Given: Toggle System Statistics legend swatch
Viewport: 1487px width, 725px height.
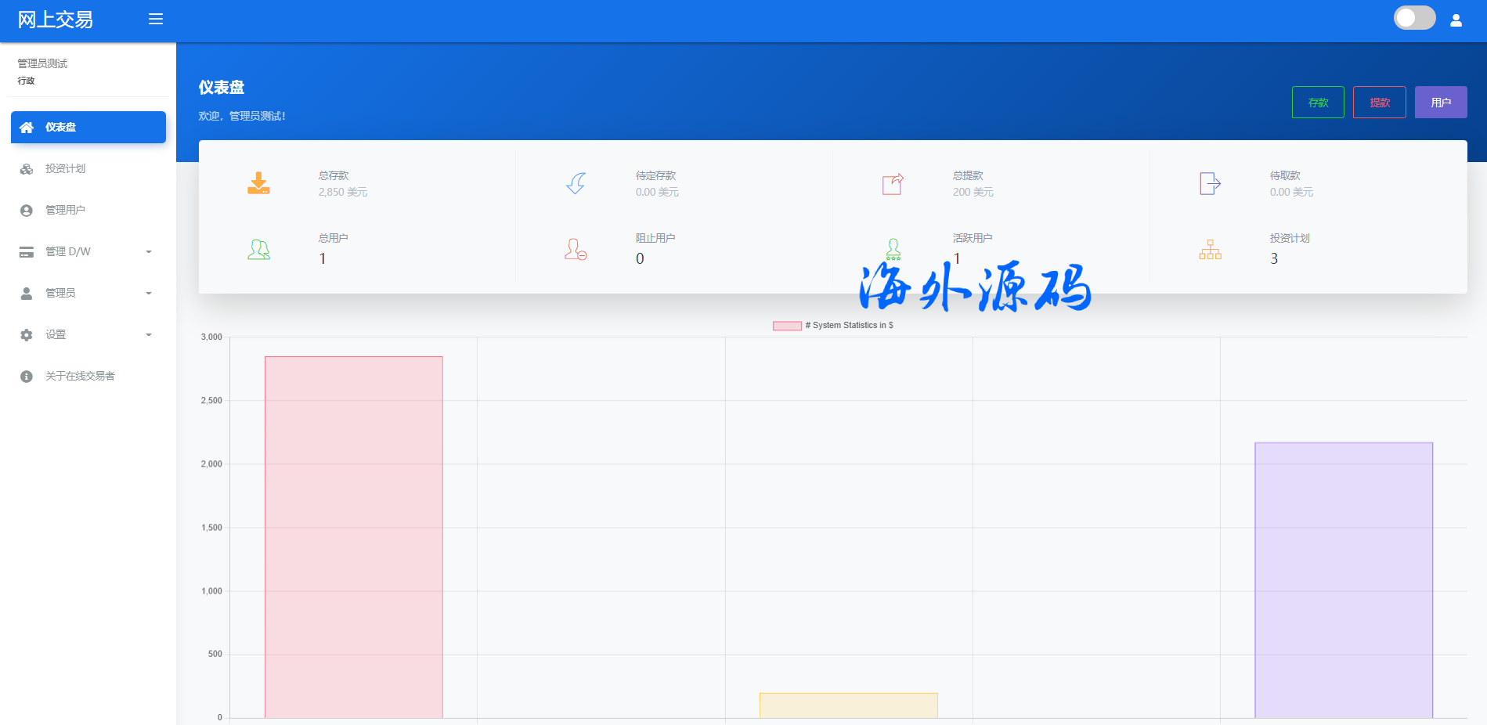Looking at the screenshot, I should coord(787,326).
